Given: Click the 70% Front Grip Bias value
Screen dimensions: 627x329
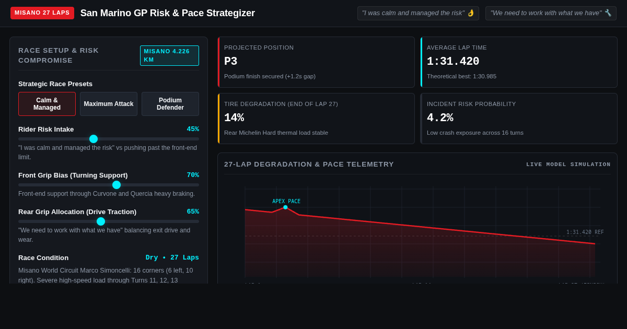Looking at the screenshot, I should [x=193, y=175].
